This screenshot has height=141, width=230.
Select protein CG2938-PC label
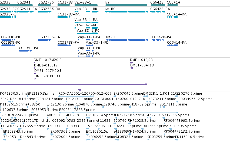pos(11,43)
